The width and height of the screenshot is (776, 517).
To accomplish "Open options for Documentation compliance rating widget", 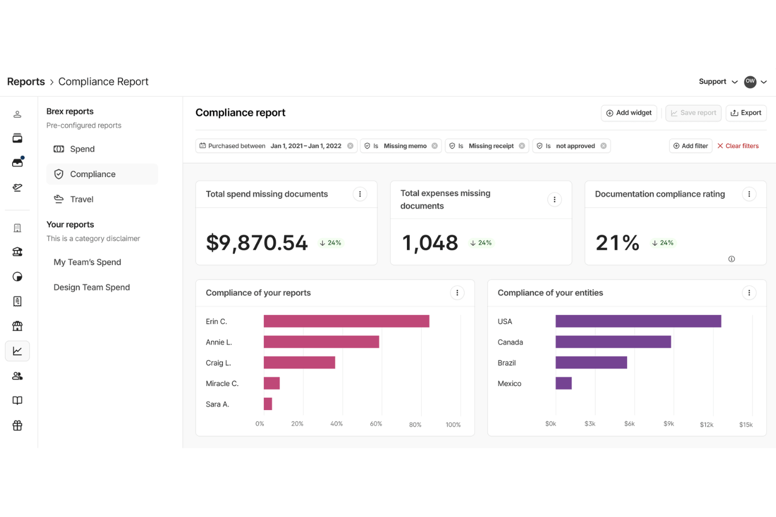I will (x=749, y=194).
